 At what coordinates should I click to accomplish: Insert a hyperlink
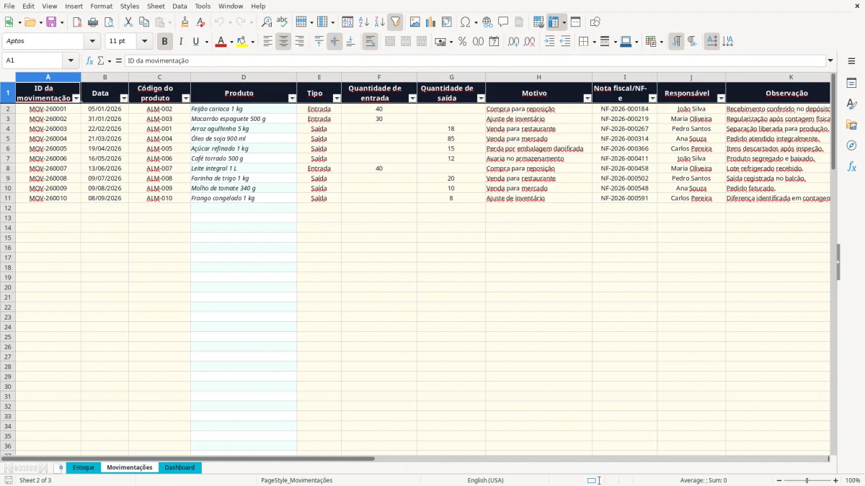tap(487, 22)
